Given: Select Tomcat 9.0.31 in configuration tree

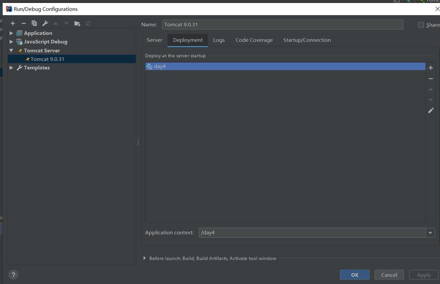Looking at the screenshot, I should (x=72, y=59).
